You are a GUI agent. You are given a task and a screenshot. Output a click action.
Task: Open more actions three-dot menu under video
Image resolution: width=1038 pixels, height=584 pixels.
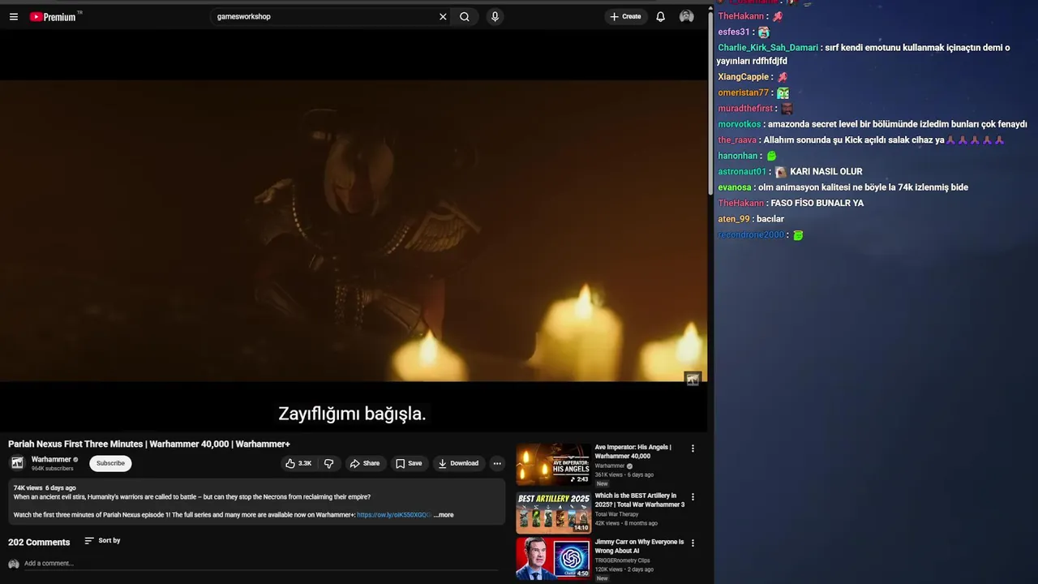point(497,463)
